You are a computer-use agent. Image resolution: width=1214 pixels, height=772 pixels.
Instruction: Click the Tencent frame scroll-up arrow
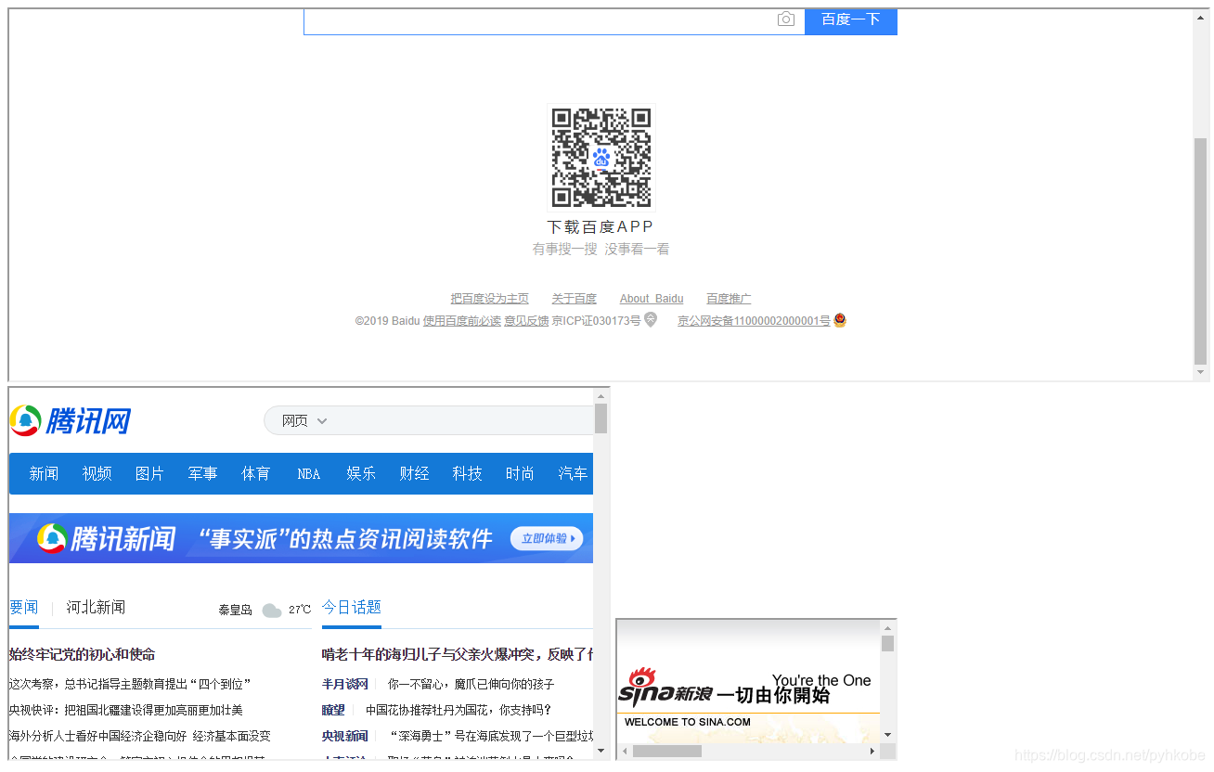pyautogui.click(x=601, y=396)
